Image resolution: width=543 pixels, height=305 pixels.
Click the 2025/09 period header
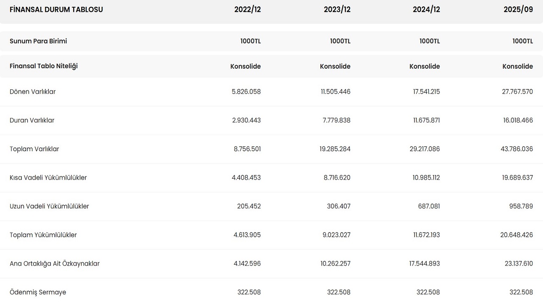click(x=518, y=9)
